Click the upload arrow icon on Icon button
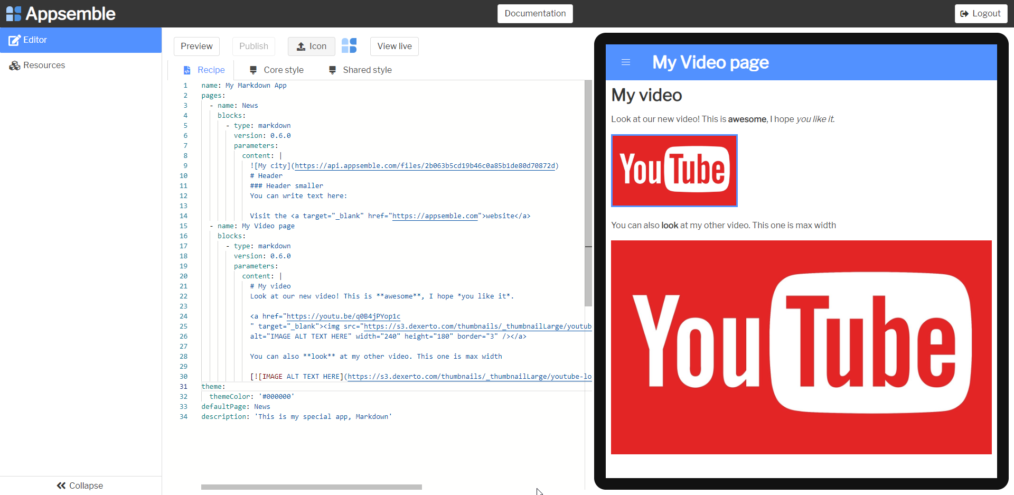The width and height of the screenshot is (1014, 495). (301, 46)
